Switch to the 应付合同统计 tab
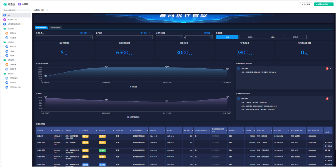 point(56,28)
